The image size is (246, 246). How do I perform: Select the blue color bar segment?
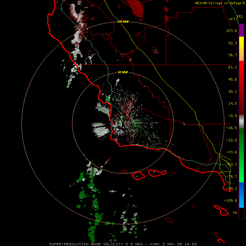point(241,195)
